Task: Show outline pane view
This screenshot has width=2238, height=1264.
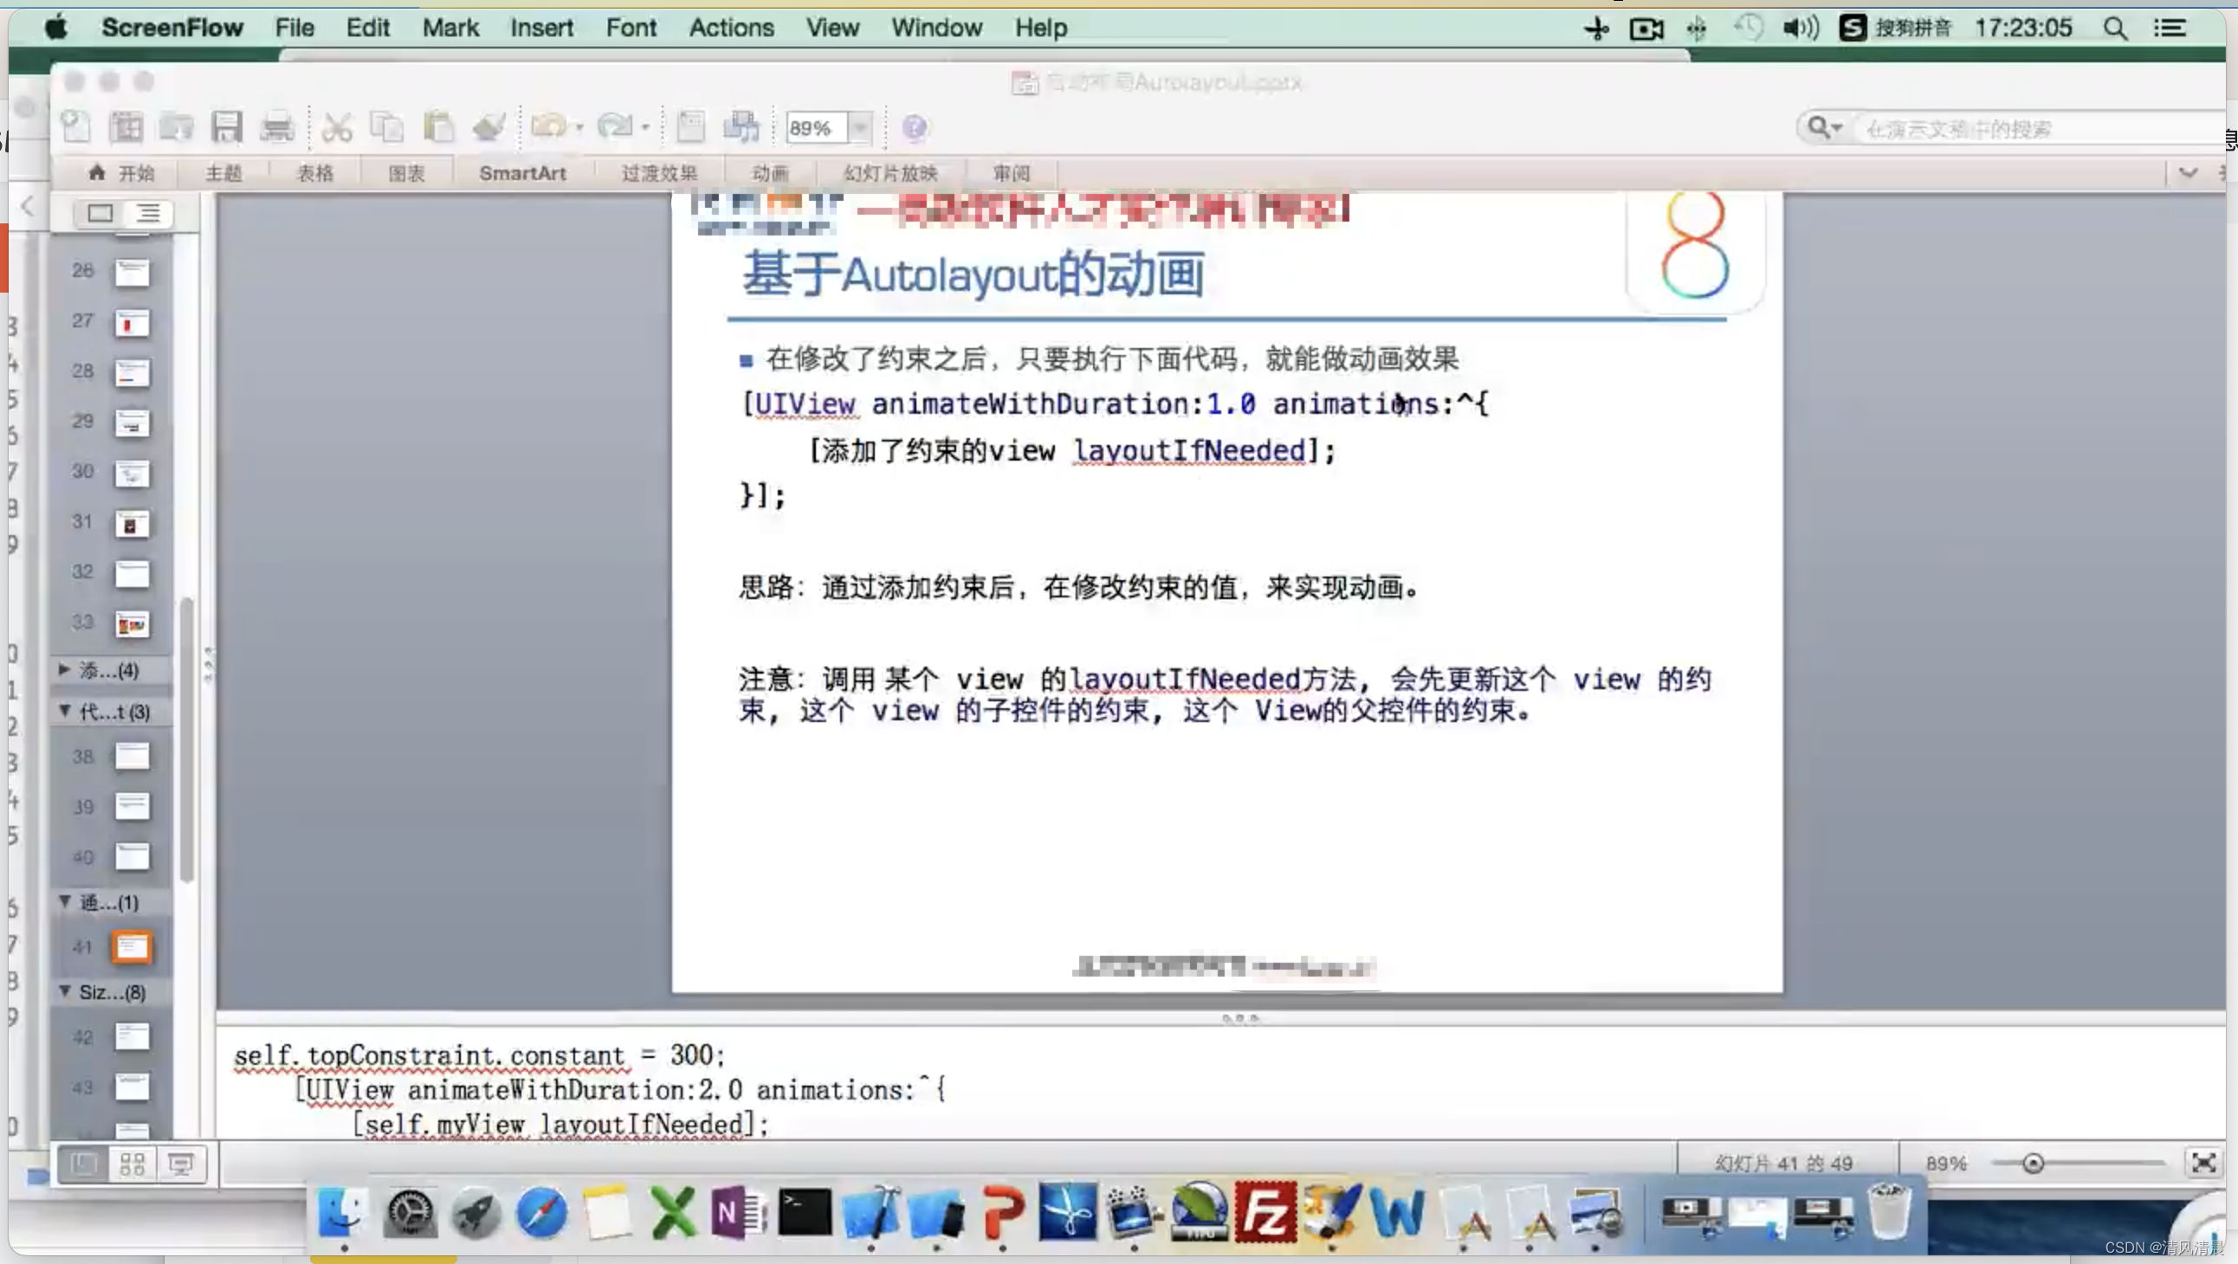Action: pos(149,213)
